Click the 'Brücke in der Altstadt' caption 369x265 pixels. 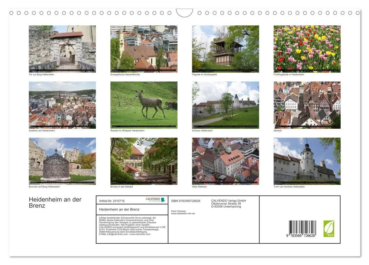point(122,187)
